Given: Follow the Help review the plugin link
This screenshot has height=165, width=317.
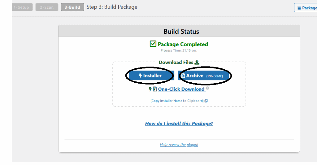Looking at the screenshot, I should point(179,145).
